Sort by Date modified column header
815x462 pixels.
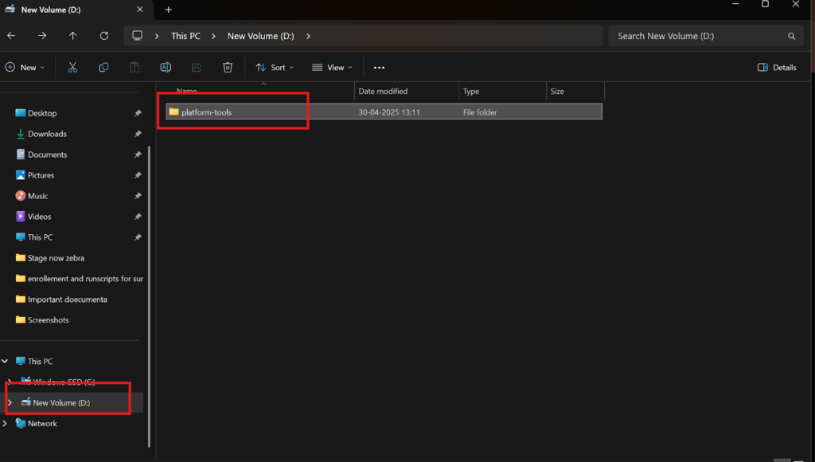tap(383, 92)
